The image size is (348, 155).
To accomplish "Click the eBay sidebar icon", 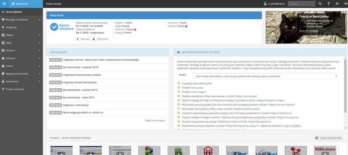I will [x=3, y=43].
